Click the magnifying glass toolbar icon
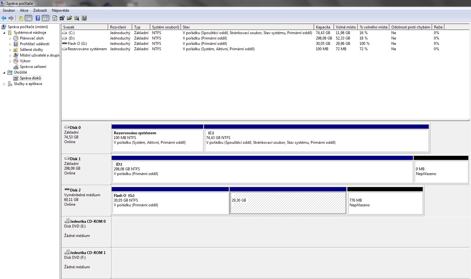Viewport: 471px width, 279px height. click(x=77, y=18)
